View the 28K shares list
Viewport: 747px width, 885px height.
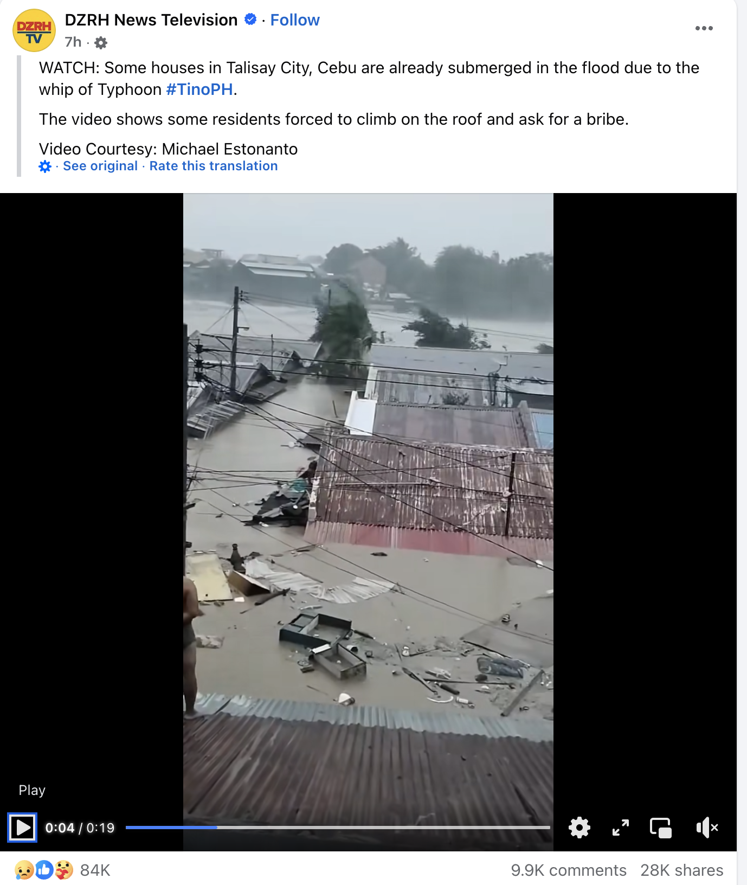681,870
